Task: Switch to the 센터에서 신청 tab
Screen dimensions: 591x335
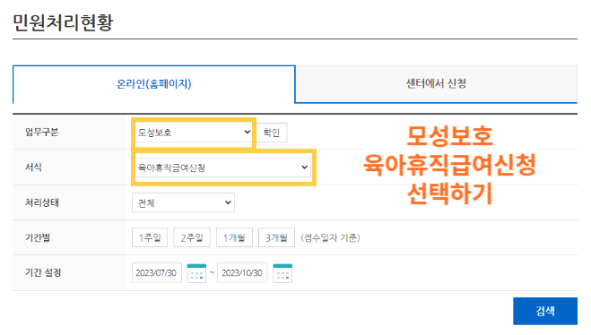Action: pos(436,83)
